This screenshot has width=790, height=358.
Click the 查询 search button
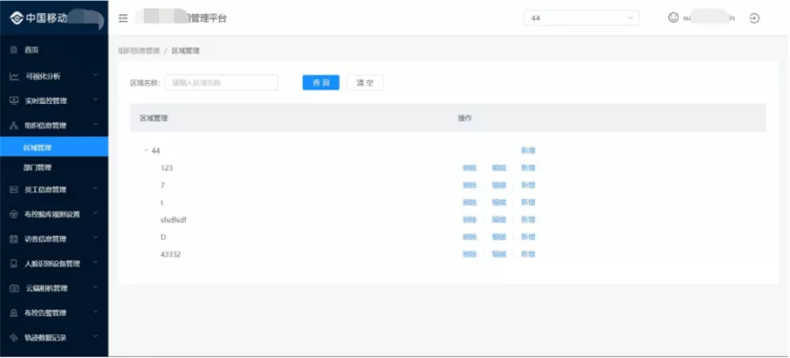(x=321, y=83)
